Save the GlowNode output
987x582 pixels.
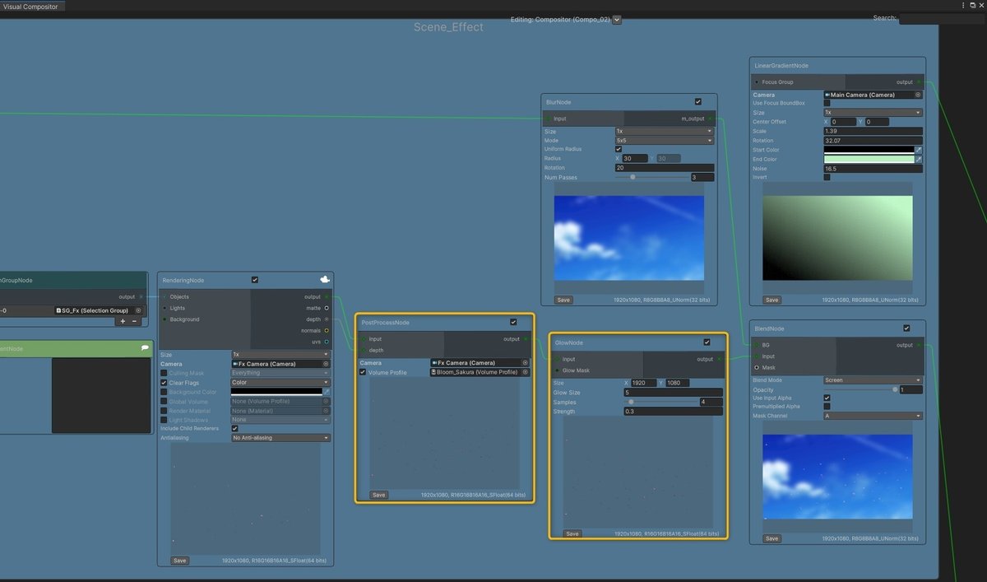572,533
